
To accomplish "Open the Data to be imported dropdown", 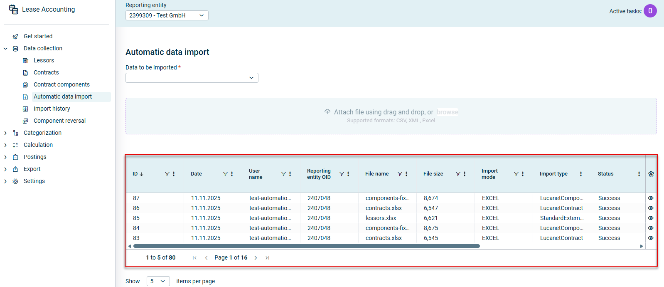I will click(x=192, y=78).
